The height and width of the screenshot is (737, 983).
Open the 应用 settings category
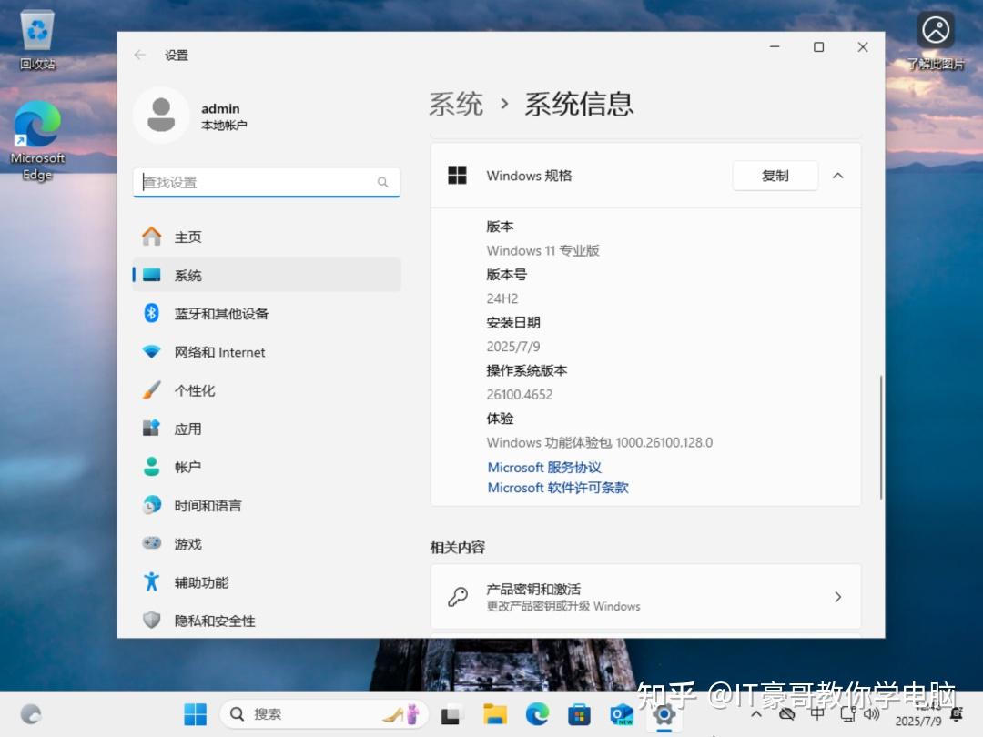[187, 428]
